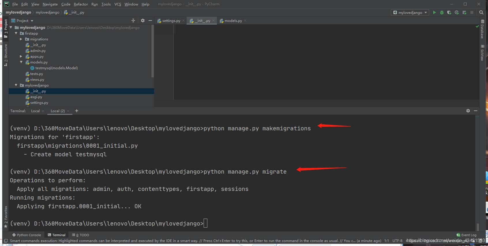This screenshot has height=246, width=488.
Task: Open Project panel settings gear
Action: pyautogui.click(x=142, y=20)
